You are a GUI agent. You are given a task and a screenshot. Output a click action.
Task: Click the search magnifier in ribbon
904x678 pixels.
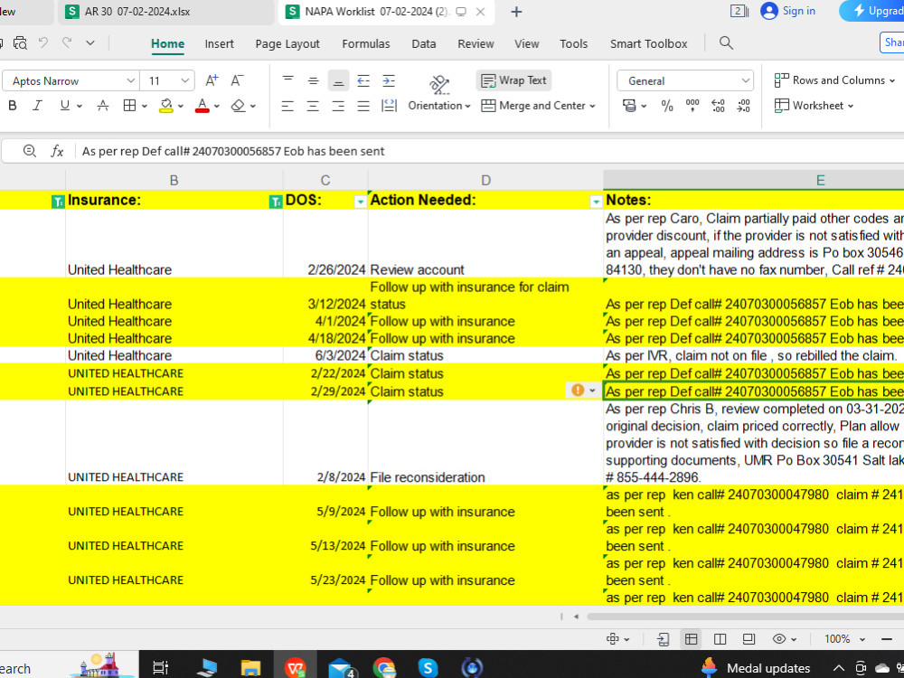point(727,43)
